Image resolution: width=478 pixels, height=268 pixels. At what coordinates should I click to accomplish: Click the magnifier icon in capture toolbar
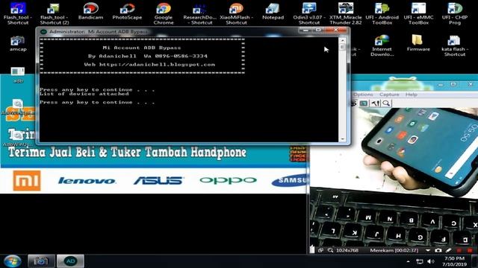coord(386,103)
